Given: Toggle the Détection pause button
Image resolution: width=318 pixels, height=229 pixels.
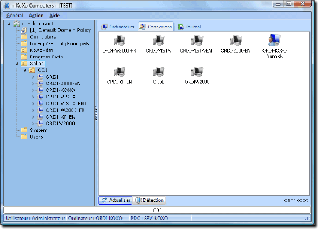Looking at the screenshot, I should 150,200.
